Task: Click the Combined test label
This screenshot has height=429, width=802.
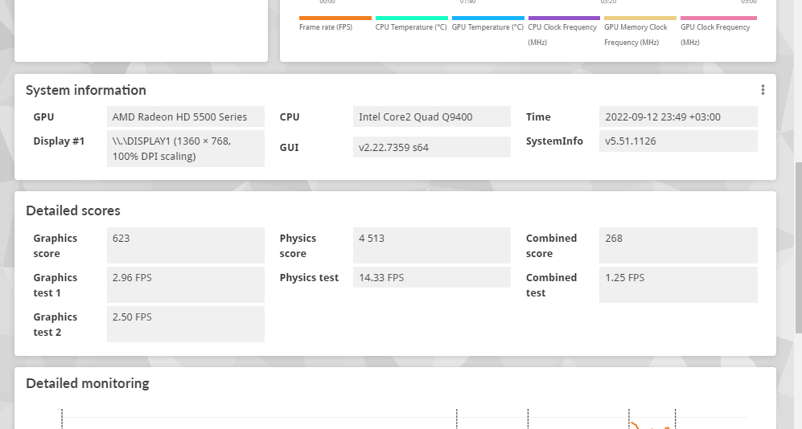Action: pos(551,285)
